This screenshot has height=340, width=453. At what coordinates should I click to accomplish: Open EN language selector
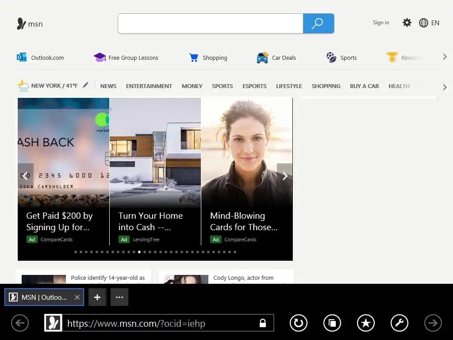point(435,23)
